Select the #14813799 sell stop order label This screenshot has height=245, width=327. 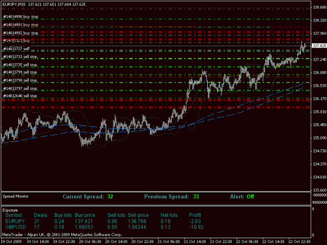point(20,72)
